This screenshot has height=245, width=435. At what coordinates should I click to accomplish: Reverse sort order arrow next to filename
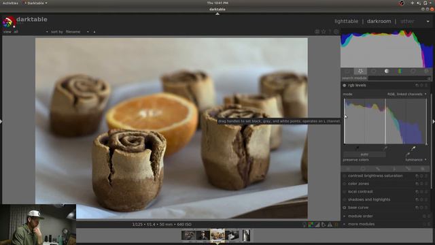point(94,32)
